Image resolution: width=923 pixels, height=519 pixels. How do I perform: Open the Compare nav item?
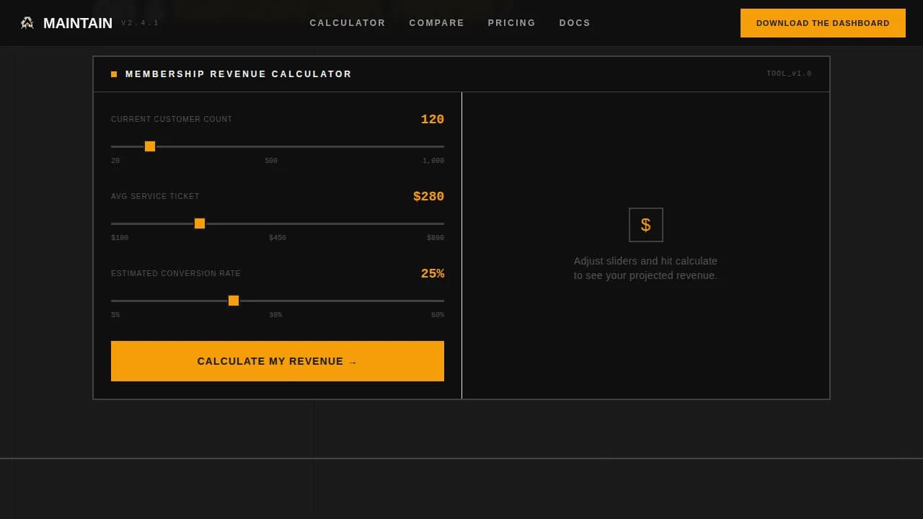[437, 23]
